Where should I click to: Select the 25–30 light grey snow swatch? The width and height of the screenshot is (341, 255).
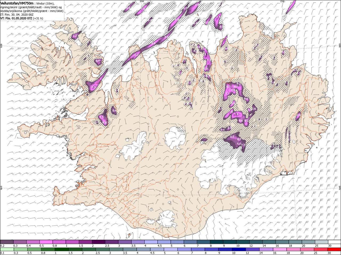322,242
